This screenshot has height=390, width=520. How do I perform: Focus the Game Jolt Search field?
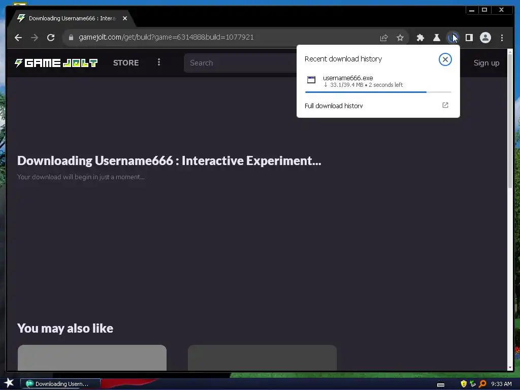tap(240, 62)
